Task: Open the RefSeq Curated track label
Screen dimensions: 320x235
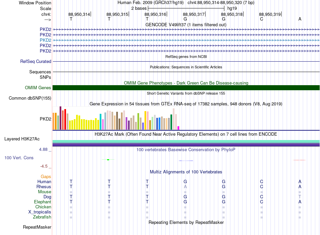Action: (35, 61)
